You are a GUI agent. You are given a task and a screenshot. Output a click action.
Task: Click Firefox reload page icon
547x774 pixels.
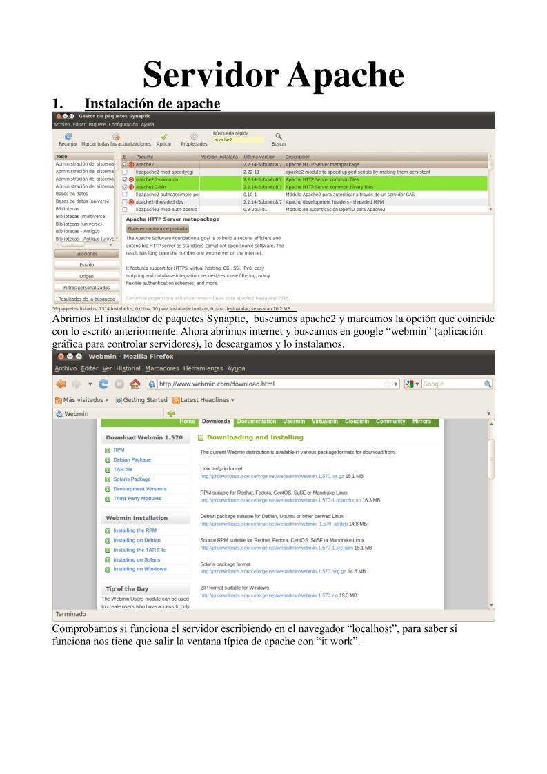[x=103, y=384]
